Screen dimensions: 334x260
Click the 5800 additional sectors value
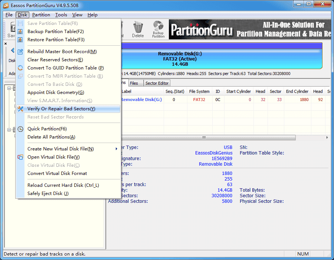227,201
